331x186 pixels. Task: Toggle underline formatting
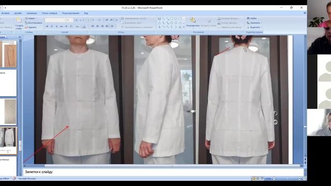56,26
